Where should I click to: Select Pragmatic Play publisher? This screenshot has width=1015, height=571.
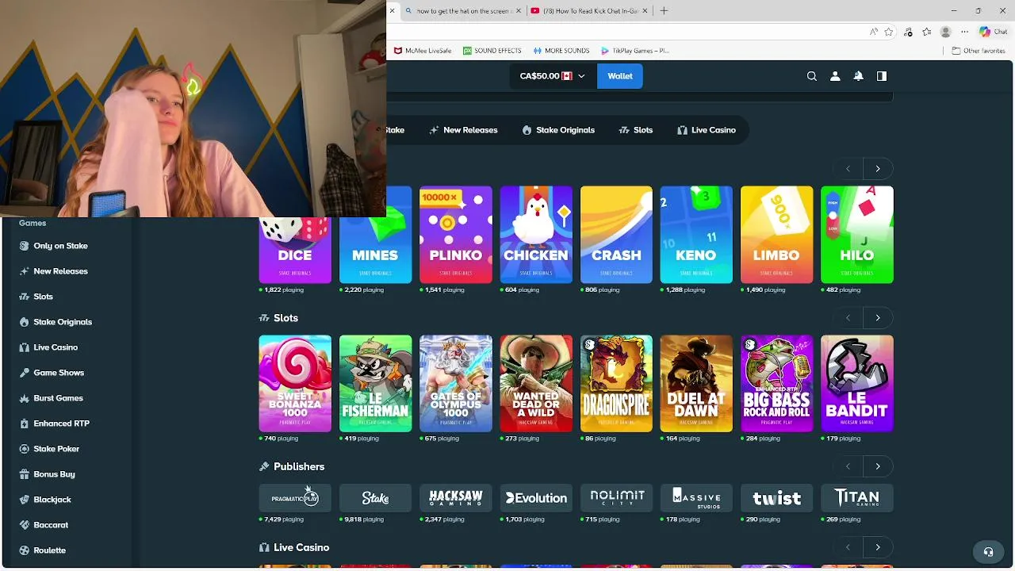pyautogui.click(x=295, y=498)
